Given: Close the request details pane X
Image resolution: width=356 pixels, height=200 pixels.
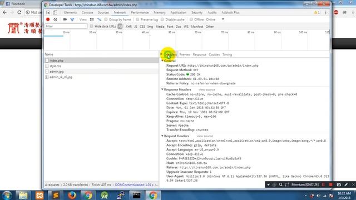Looking at the screenshot, I should point(161,54).
